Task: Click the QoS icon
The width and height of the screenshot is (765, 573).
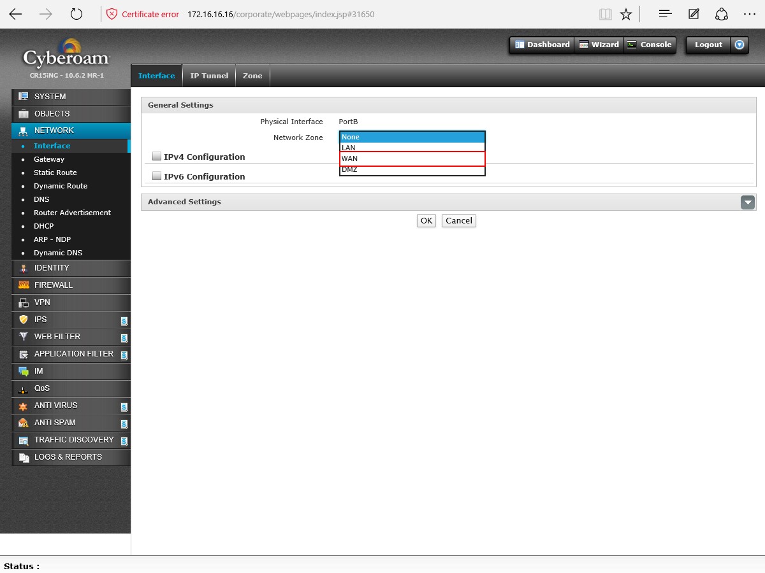Action: coord(24,389)
